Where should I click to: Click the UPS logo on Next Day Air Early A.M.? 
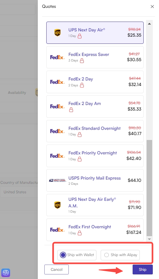[x=57, y=205]
